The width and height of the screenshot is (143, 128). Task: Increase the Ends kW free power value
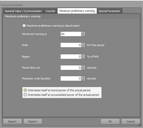click(83, 44)
